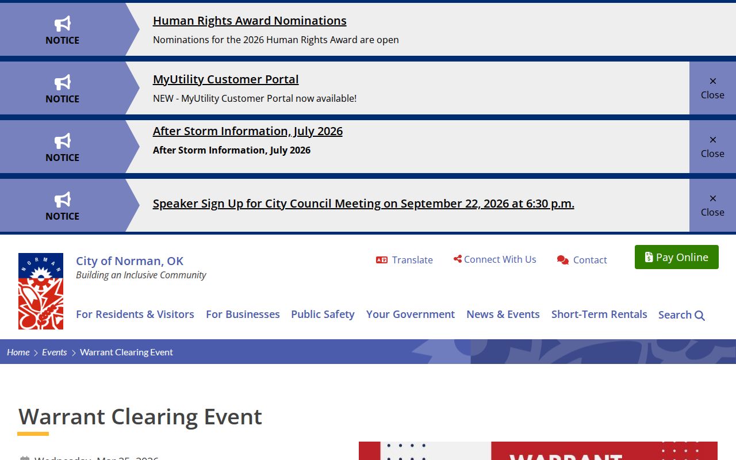The height and width of the screenshot is (460, 736).
Task: Click the Translate language icon
Action: tap(382, 260)
